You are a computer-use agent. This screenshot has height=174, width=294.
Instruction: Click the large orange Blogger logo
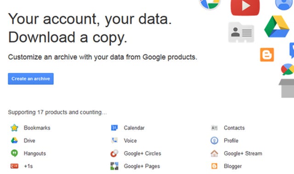[x=267, y=54]
